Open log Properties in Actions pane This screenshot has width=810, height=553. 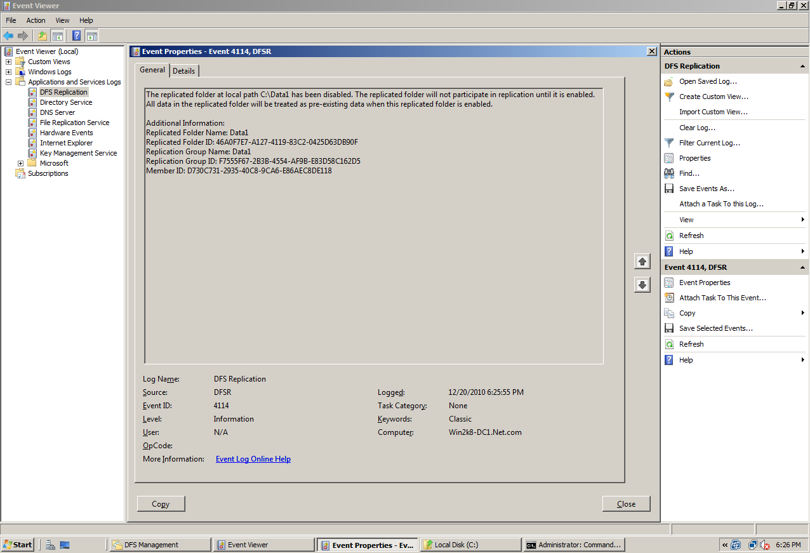click(694, 158)
